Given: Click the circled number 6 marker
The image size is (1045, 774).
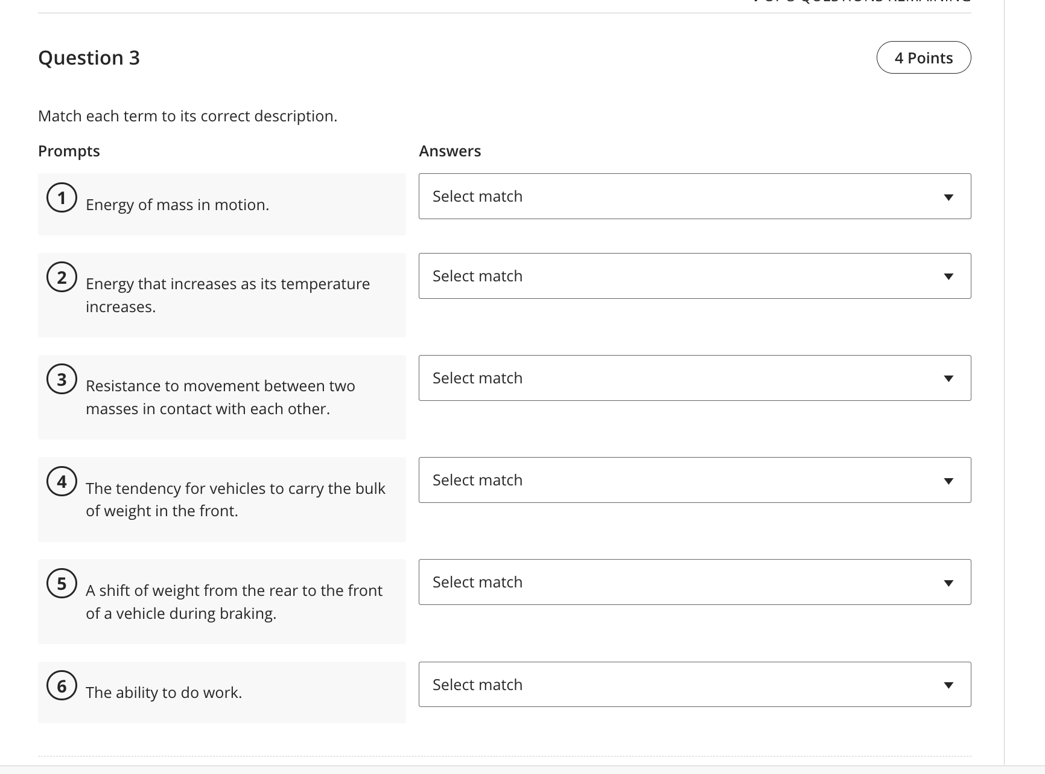Looking at the screenshot, I should [62, 686].
